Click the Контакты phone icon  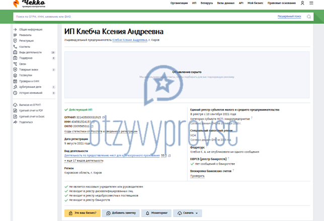[x=15, y=47]
